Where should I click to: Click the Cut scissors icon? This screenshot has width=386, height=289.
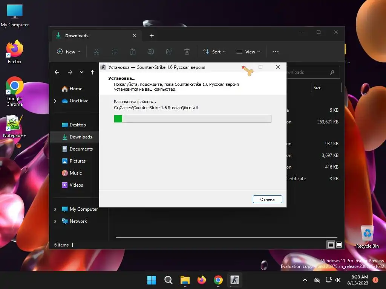(96, 52)
